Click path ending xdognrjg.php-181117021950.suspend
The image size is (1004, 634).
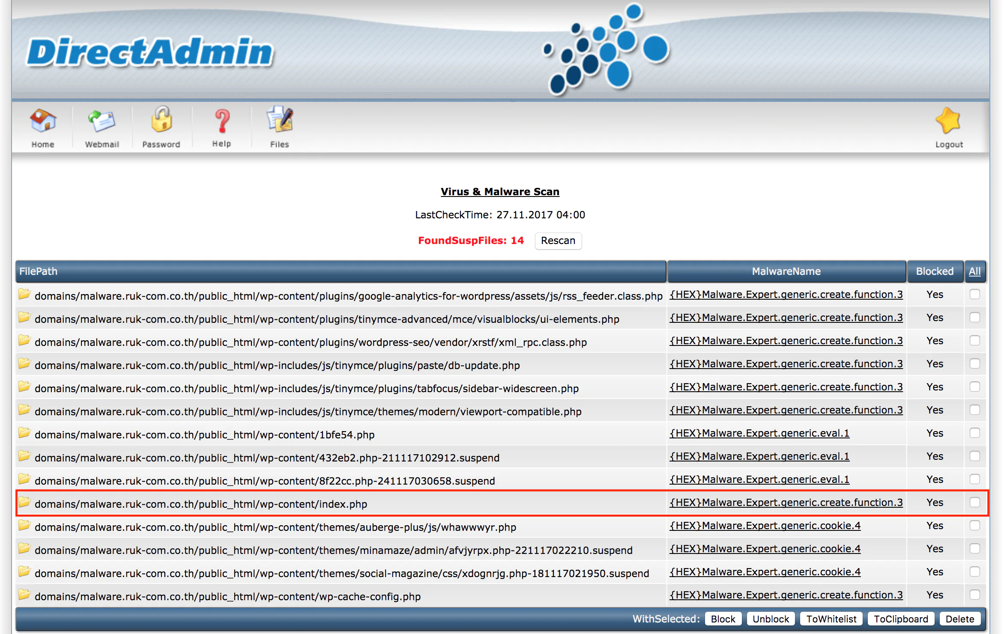click(342, 574)
